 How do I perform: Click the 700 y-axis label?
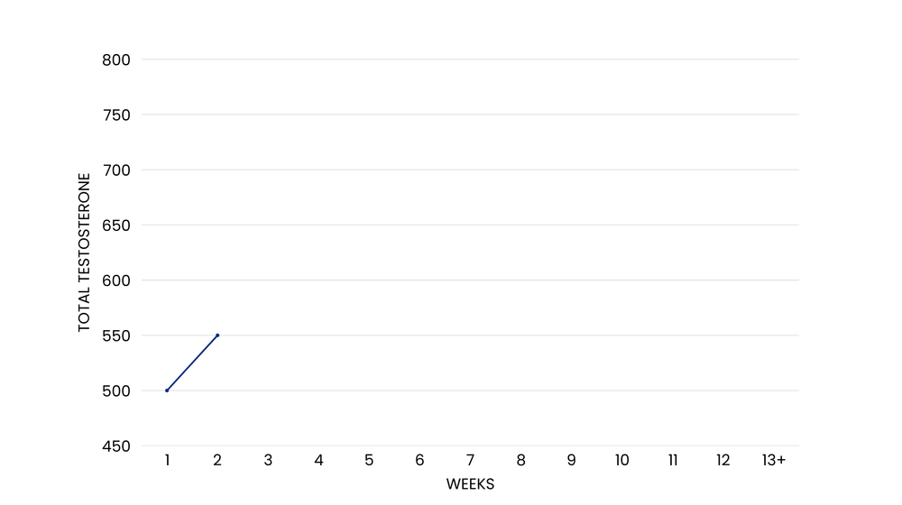click(x=117, y=170)
